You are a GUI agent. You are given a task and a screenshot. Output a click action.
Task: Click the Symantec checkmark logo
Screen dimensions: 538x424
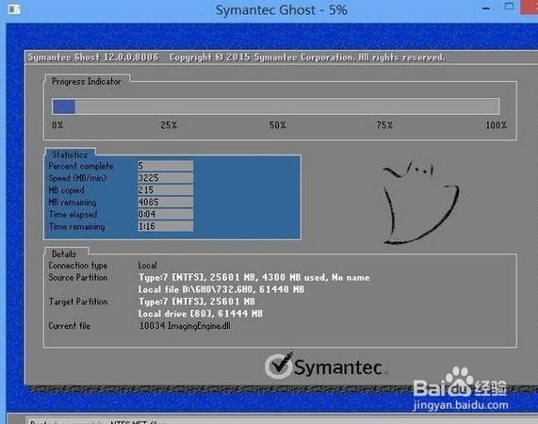pyautogui.click(x=279, y=366)
